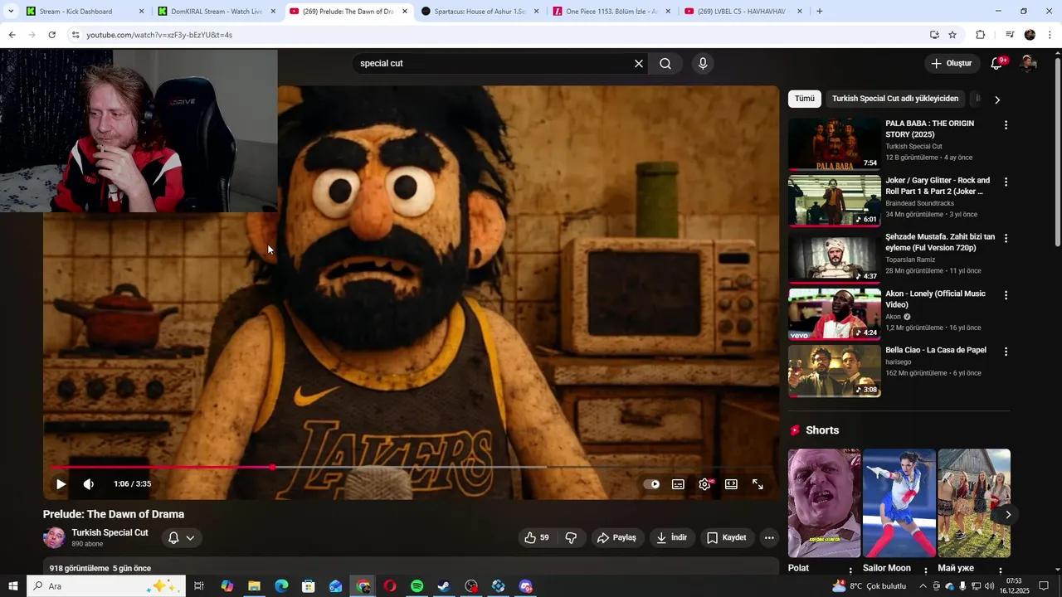1062x597 pixels.
Task: Save video with Kaydet button
Action: [726, 538]
